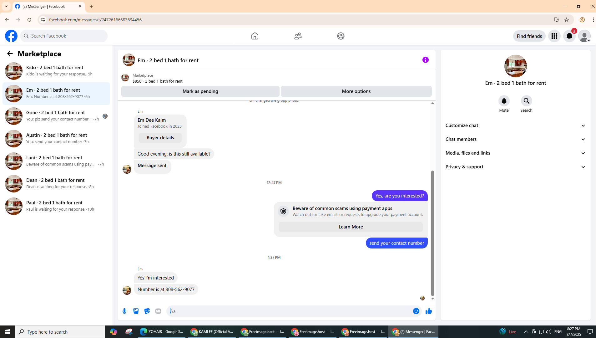Open More options for the listing
The height and width of the screenshot is (338, 596).
click(x=356, y=91)
